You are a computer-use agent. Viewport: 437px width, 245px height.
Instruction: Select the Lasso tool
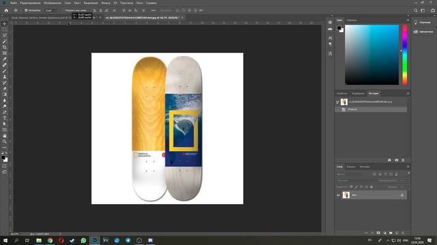pyautogui.click(x=5, y=35)
